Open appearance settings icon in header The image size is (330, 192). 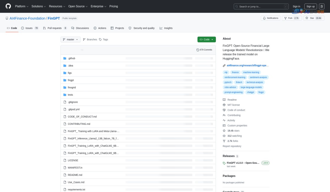(322, 6)
